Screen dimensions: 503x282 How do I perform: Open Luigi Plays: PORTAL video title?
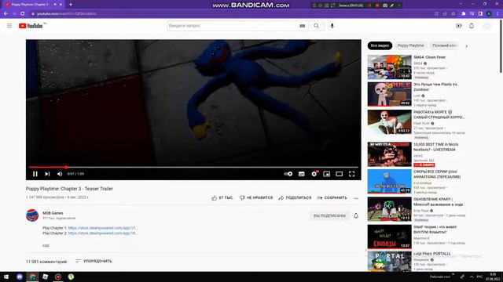pyautogui.click(x=432, y=254)
